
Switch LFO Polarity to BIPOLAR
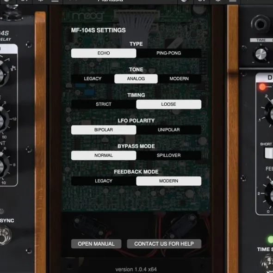point(104,130)
